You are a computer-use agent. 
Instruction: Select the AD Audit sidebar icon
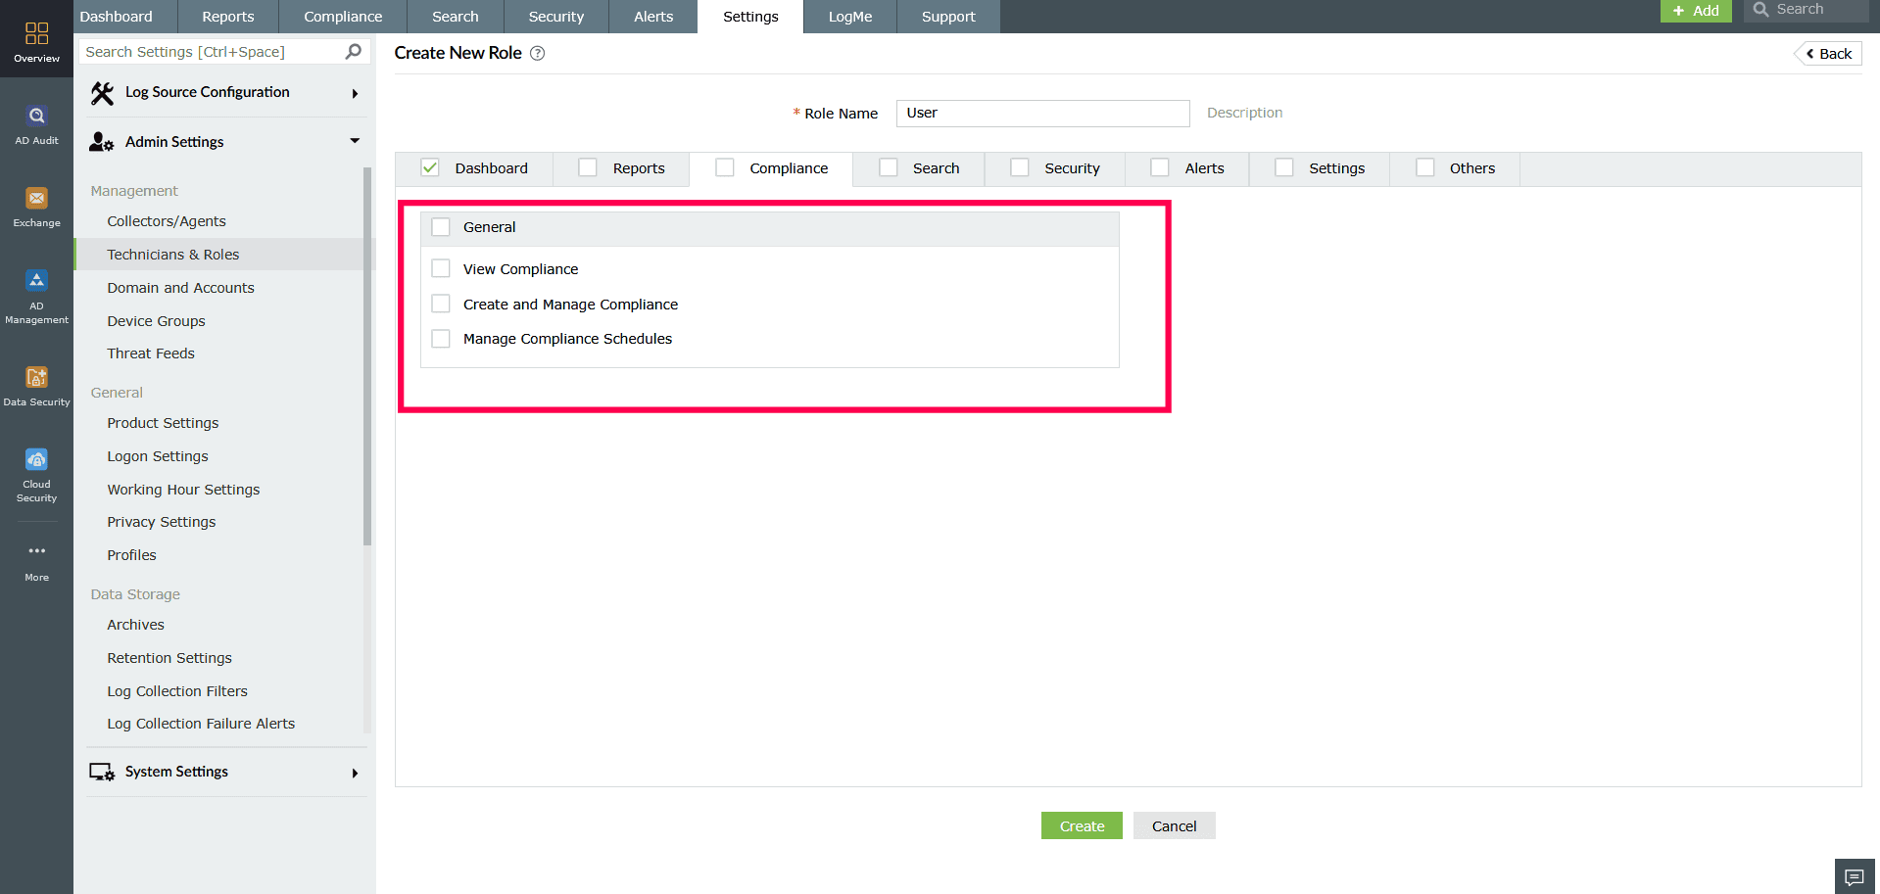tap(36, 116)
